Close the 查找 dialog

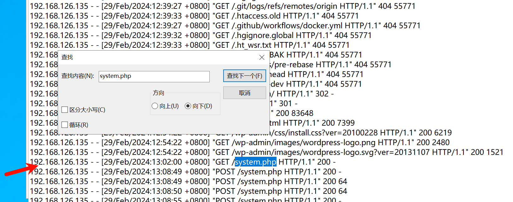[x=262, y=57]
